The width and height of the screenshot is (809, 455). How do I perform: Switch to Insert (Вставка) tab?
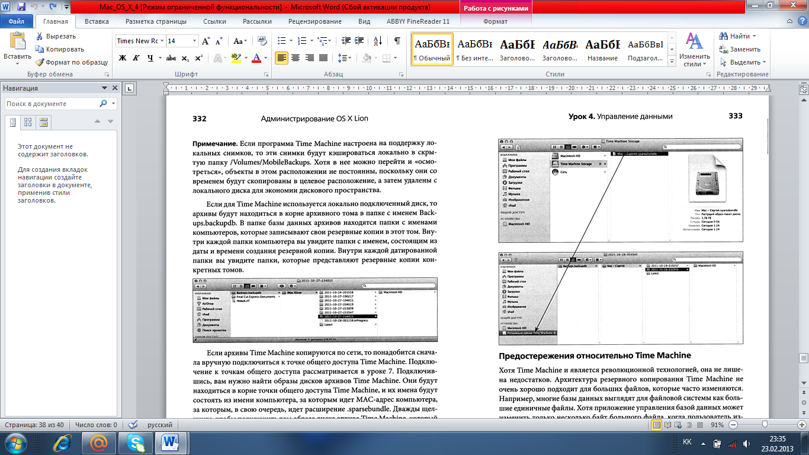point(97,21)
